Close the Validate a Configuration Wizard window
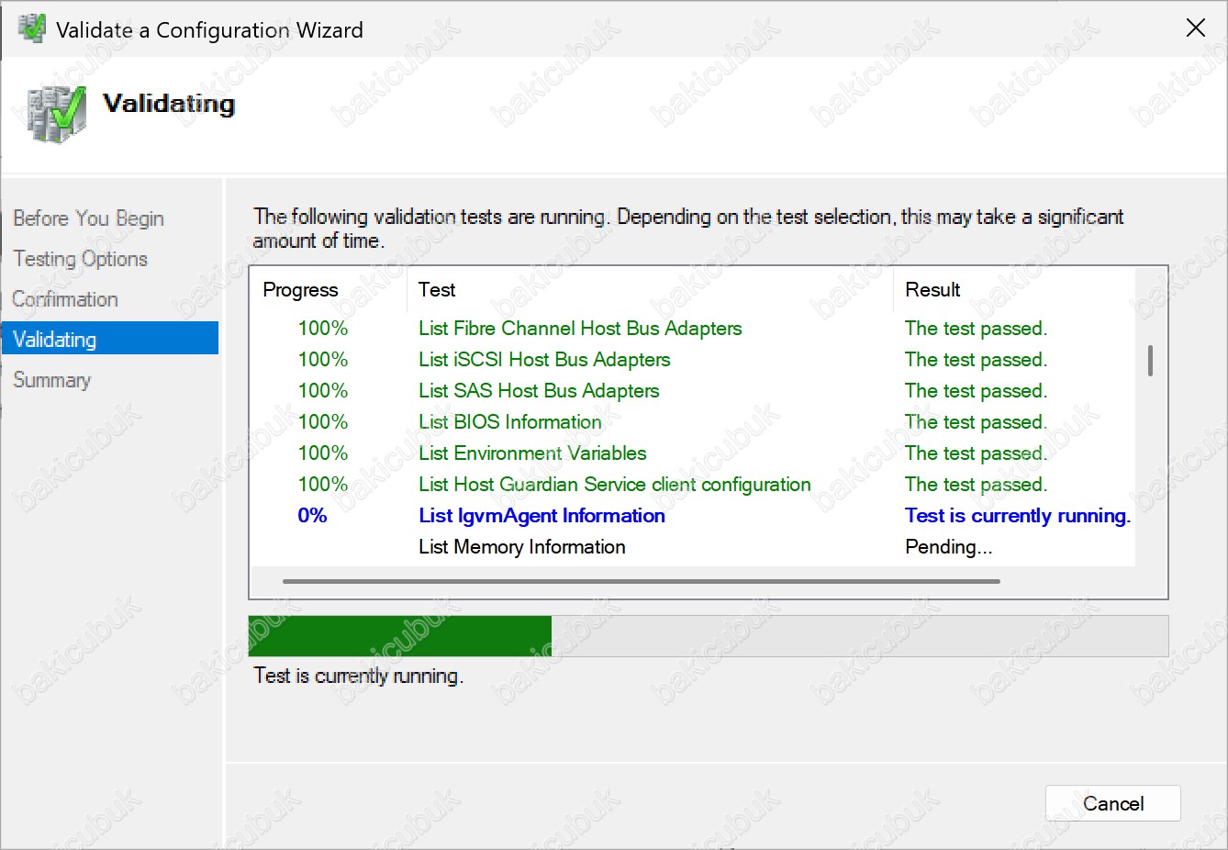The image size is (1228, 850). point(1195,28)
